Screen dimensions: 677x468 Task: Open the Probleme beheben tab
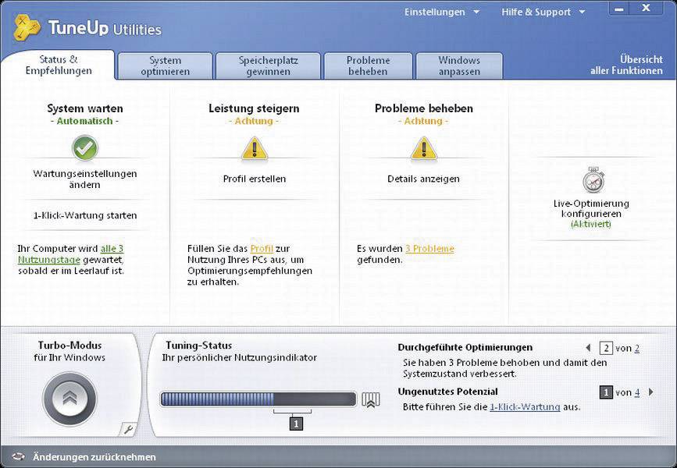tap(369, 66)
